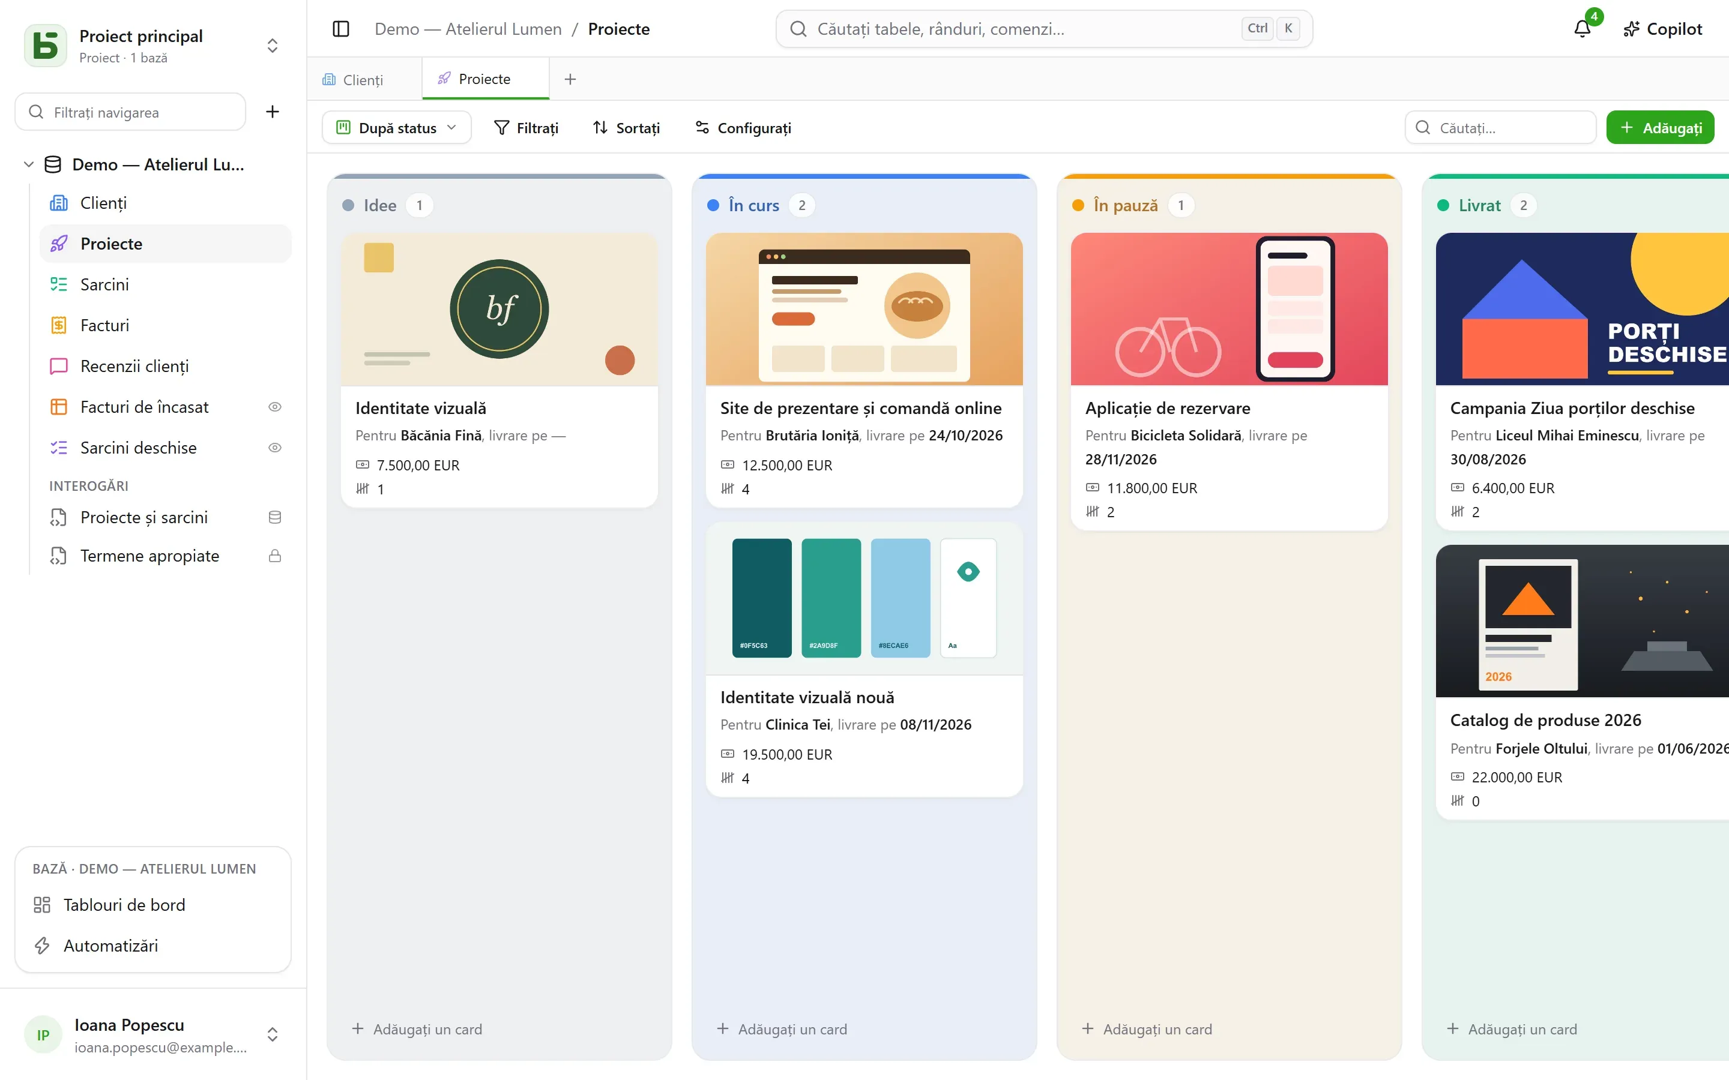Open the notifications bell
Screen dimensions: 1729x1080
[1582, 29]
